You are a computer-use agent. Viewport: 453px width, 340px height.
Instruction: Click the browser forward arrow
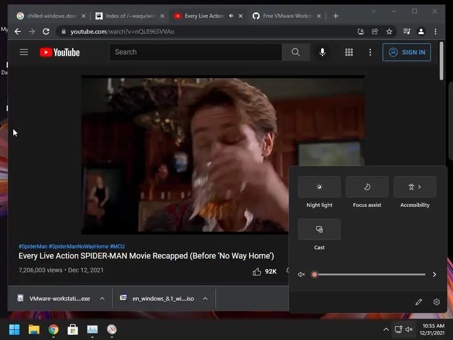pos(32,31)
